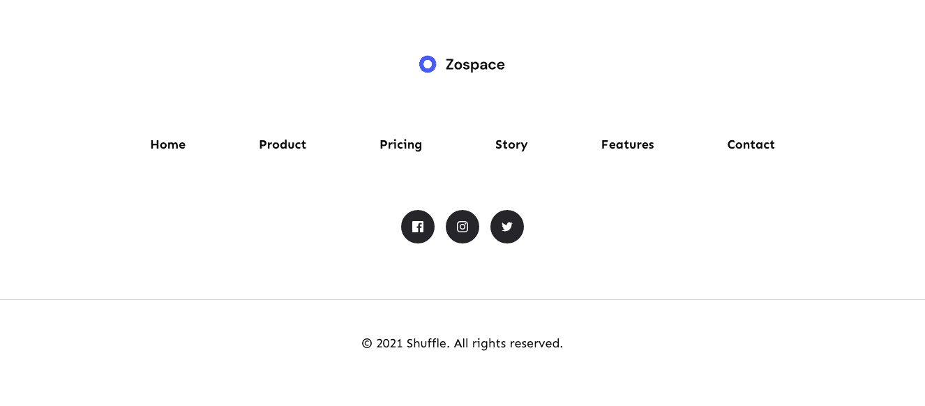Click the word "reserved" in copyright notice
The width and height of the screenshot is (925, 406).
click(536, 344)
